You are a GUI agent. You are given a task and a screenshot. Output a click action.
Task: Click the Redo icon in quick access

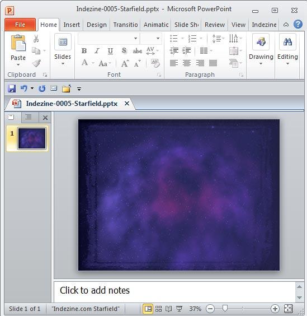[42, 89]
